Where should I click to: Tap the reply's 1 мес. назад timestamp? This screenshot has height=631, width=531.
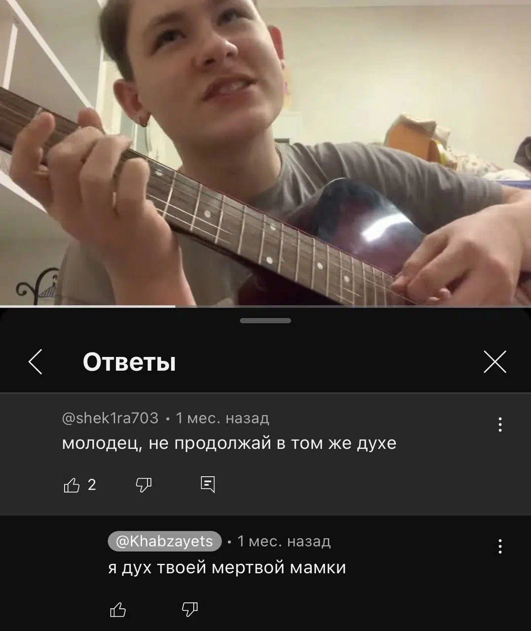coord(284,541)
